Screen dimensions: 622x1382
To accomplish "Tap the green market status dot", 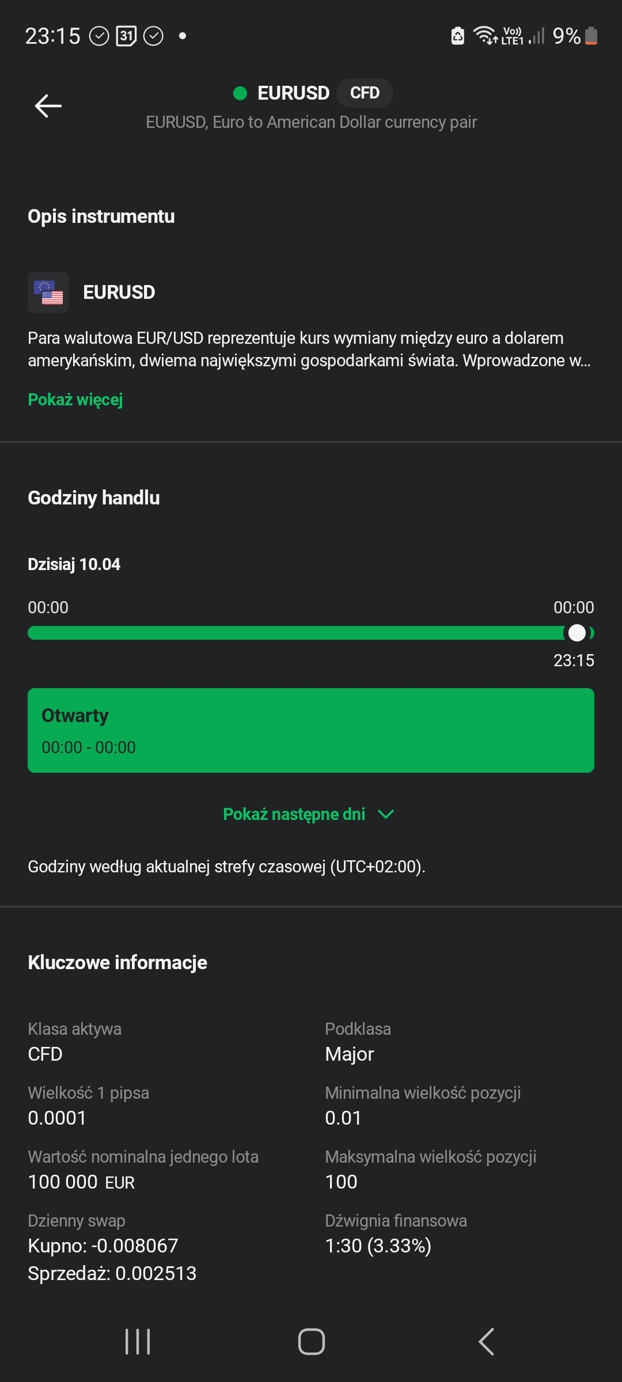I will (240, 93).
